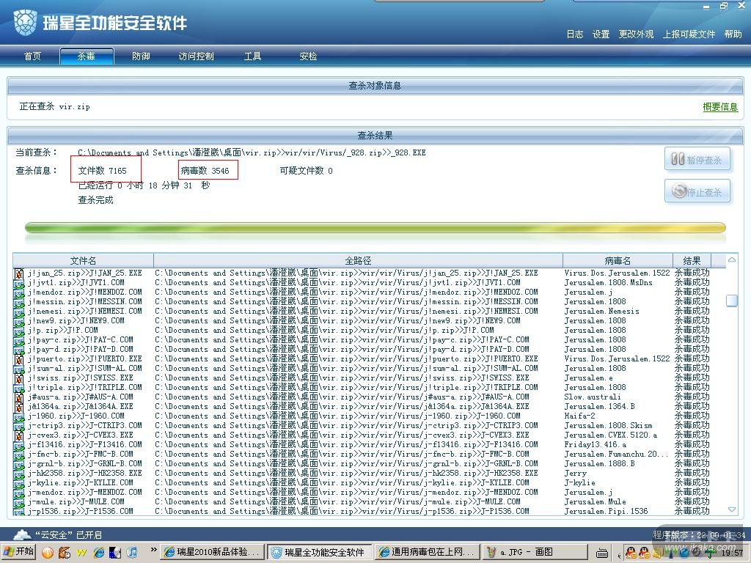Switch to a.JPG - 画图 Paint window

click(535, 552)
